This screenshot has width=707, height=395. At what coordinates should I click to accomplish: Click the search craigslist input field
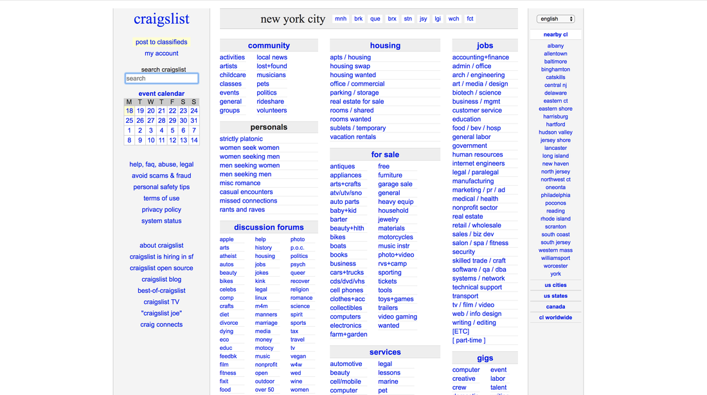pyautogui.click(x=161, y=78)
